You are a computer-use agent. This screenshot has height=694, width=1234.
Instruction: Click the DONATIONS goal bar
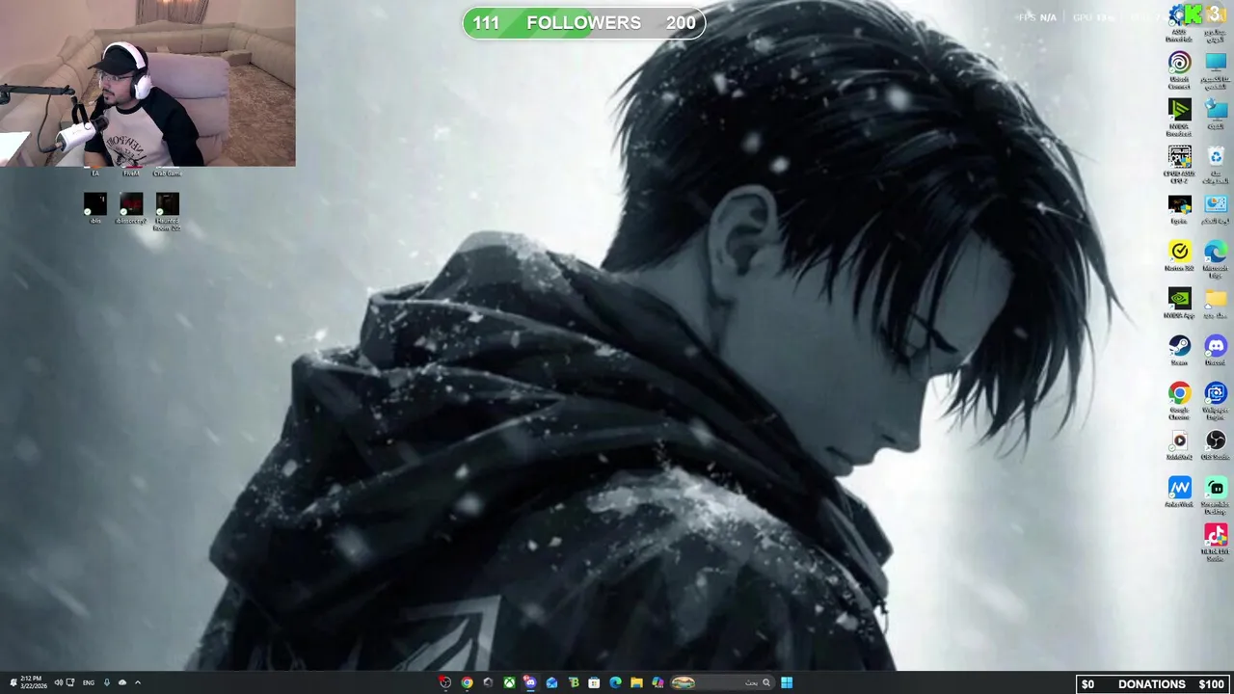point(1154,684)
